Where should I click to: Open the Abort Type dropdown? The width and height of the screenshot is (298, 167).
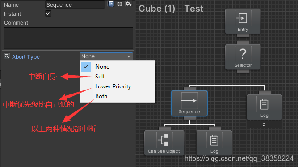[x=106, y=56]
